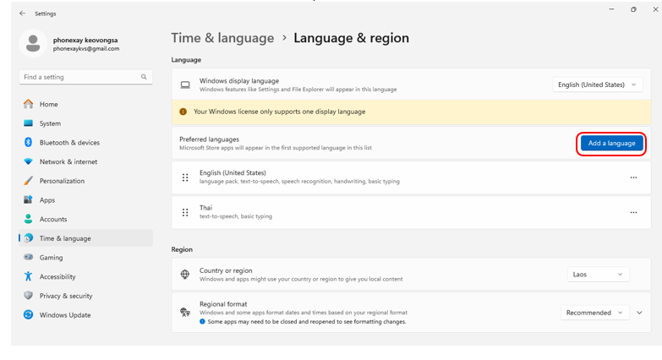
Task: Click the back arrow in Settings header
Action: point(21,14)
